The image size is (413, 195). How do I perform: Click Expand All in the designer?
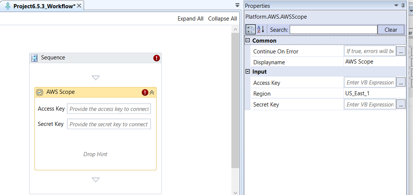click(191, 19)
